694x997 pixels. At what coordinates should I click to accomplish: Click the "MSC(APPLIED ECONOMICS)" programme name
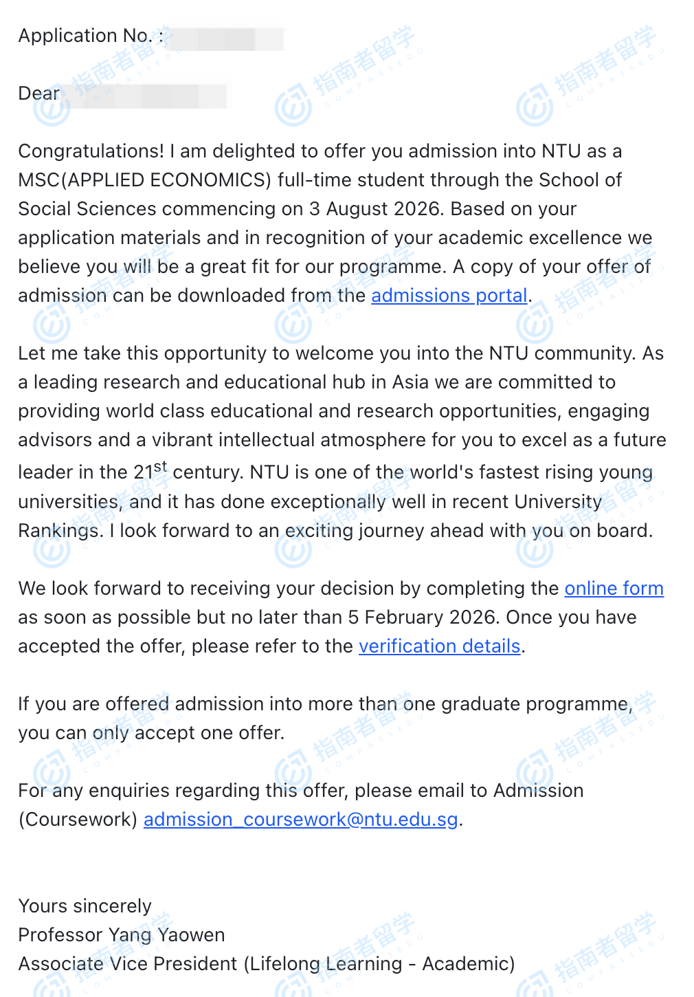pyautogui.click(x=145, y=180)
